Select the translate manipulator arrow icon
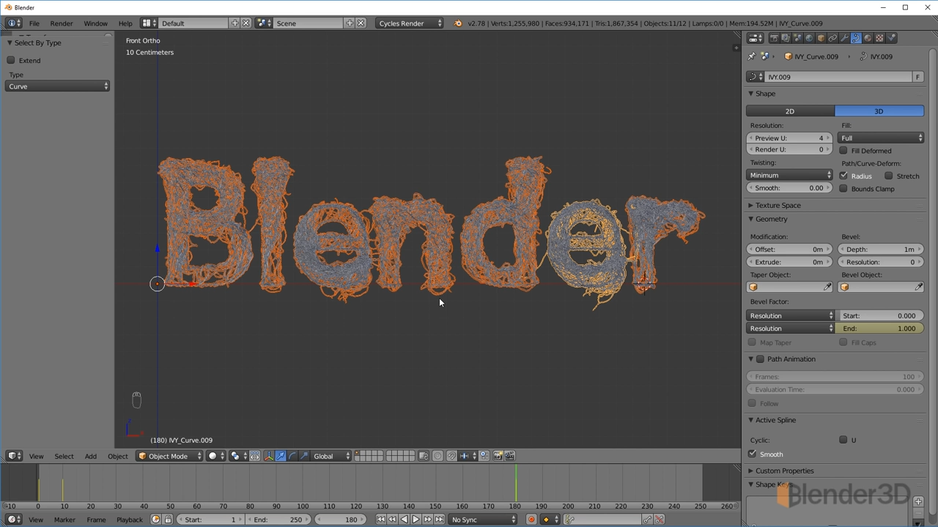Screen dimensions: 938x527 click(x=281, y=456)
